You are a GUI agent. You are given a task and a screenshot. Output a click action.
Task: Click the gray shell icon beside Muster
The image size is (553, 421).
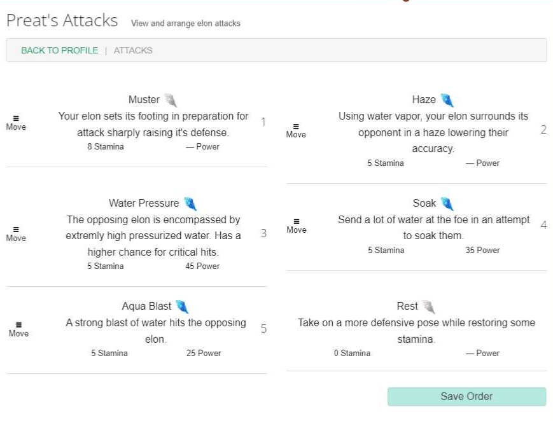(x=170, y=100)
